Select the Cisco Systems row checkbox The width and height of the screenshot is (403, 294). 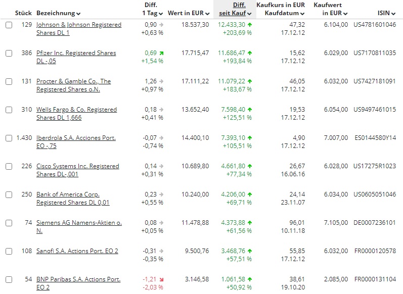point(9,166)
